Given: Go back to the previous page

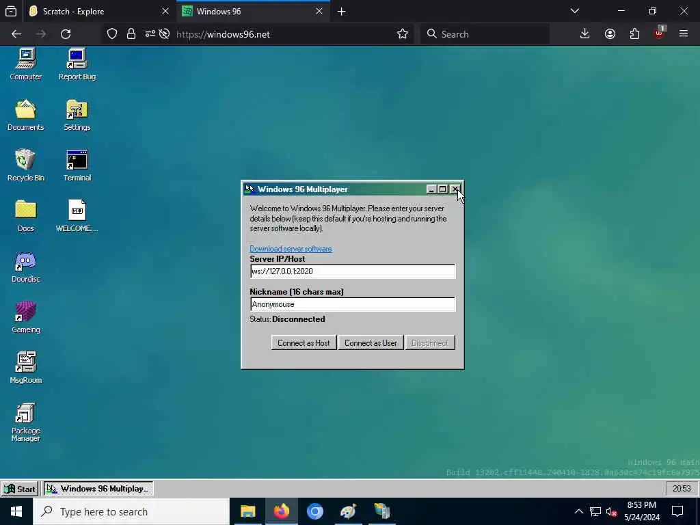Looking at the screenshot, I should point(16,34).
